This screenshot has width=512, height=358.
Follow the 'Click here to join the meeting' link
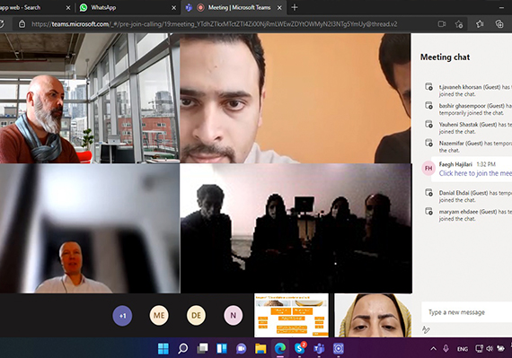tap(475, 173)
